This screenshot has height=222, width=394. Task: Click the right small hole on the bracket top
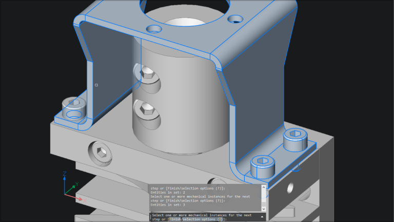point(235,19)
